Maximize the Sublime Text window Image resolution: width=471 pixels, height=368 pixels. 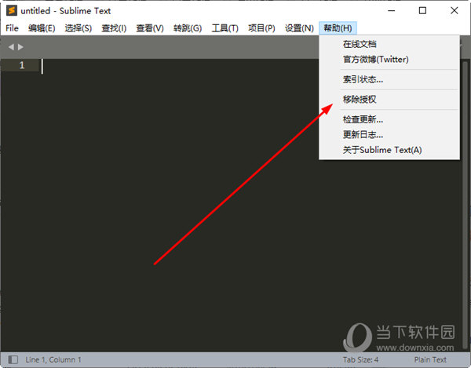(422, 10)
